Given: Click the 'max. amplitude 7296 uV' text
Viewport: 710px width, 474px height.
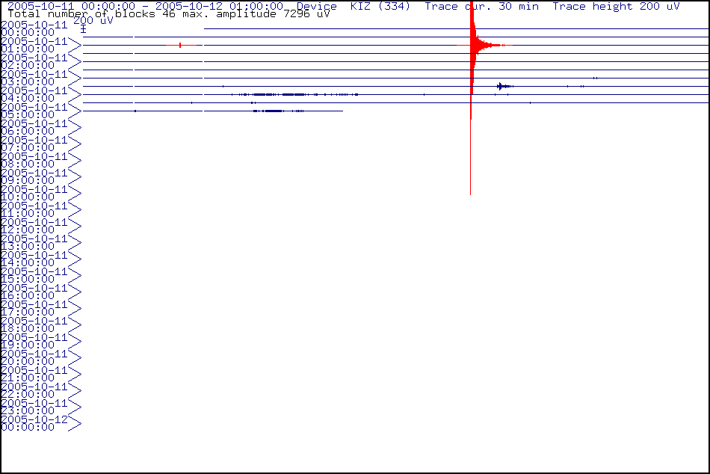Looking at the screenshot, I should [x=256, y=14].
